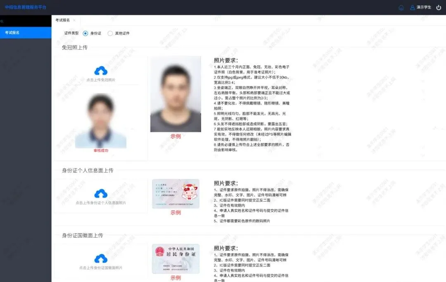Select 考试报名 in the left sidebar menu
446x282 pixels.
pyautogui.click(x=13, y=32)
